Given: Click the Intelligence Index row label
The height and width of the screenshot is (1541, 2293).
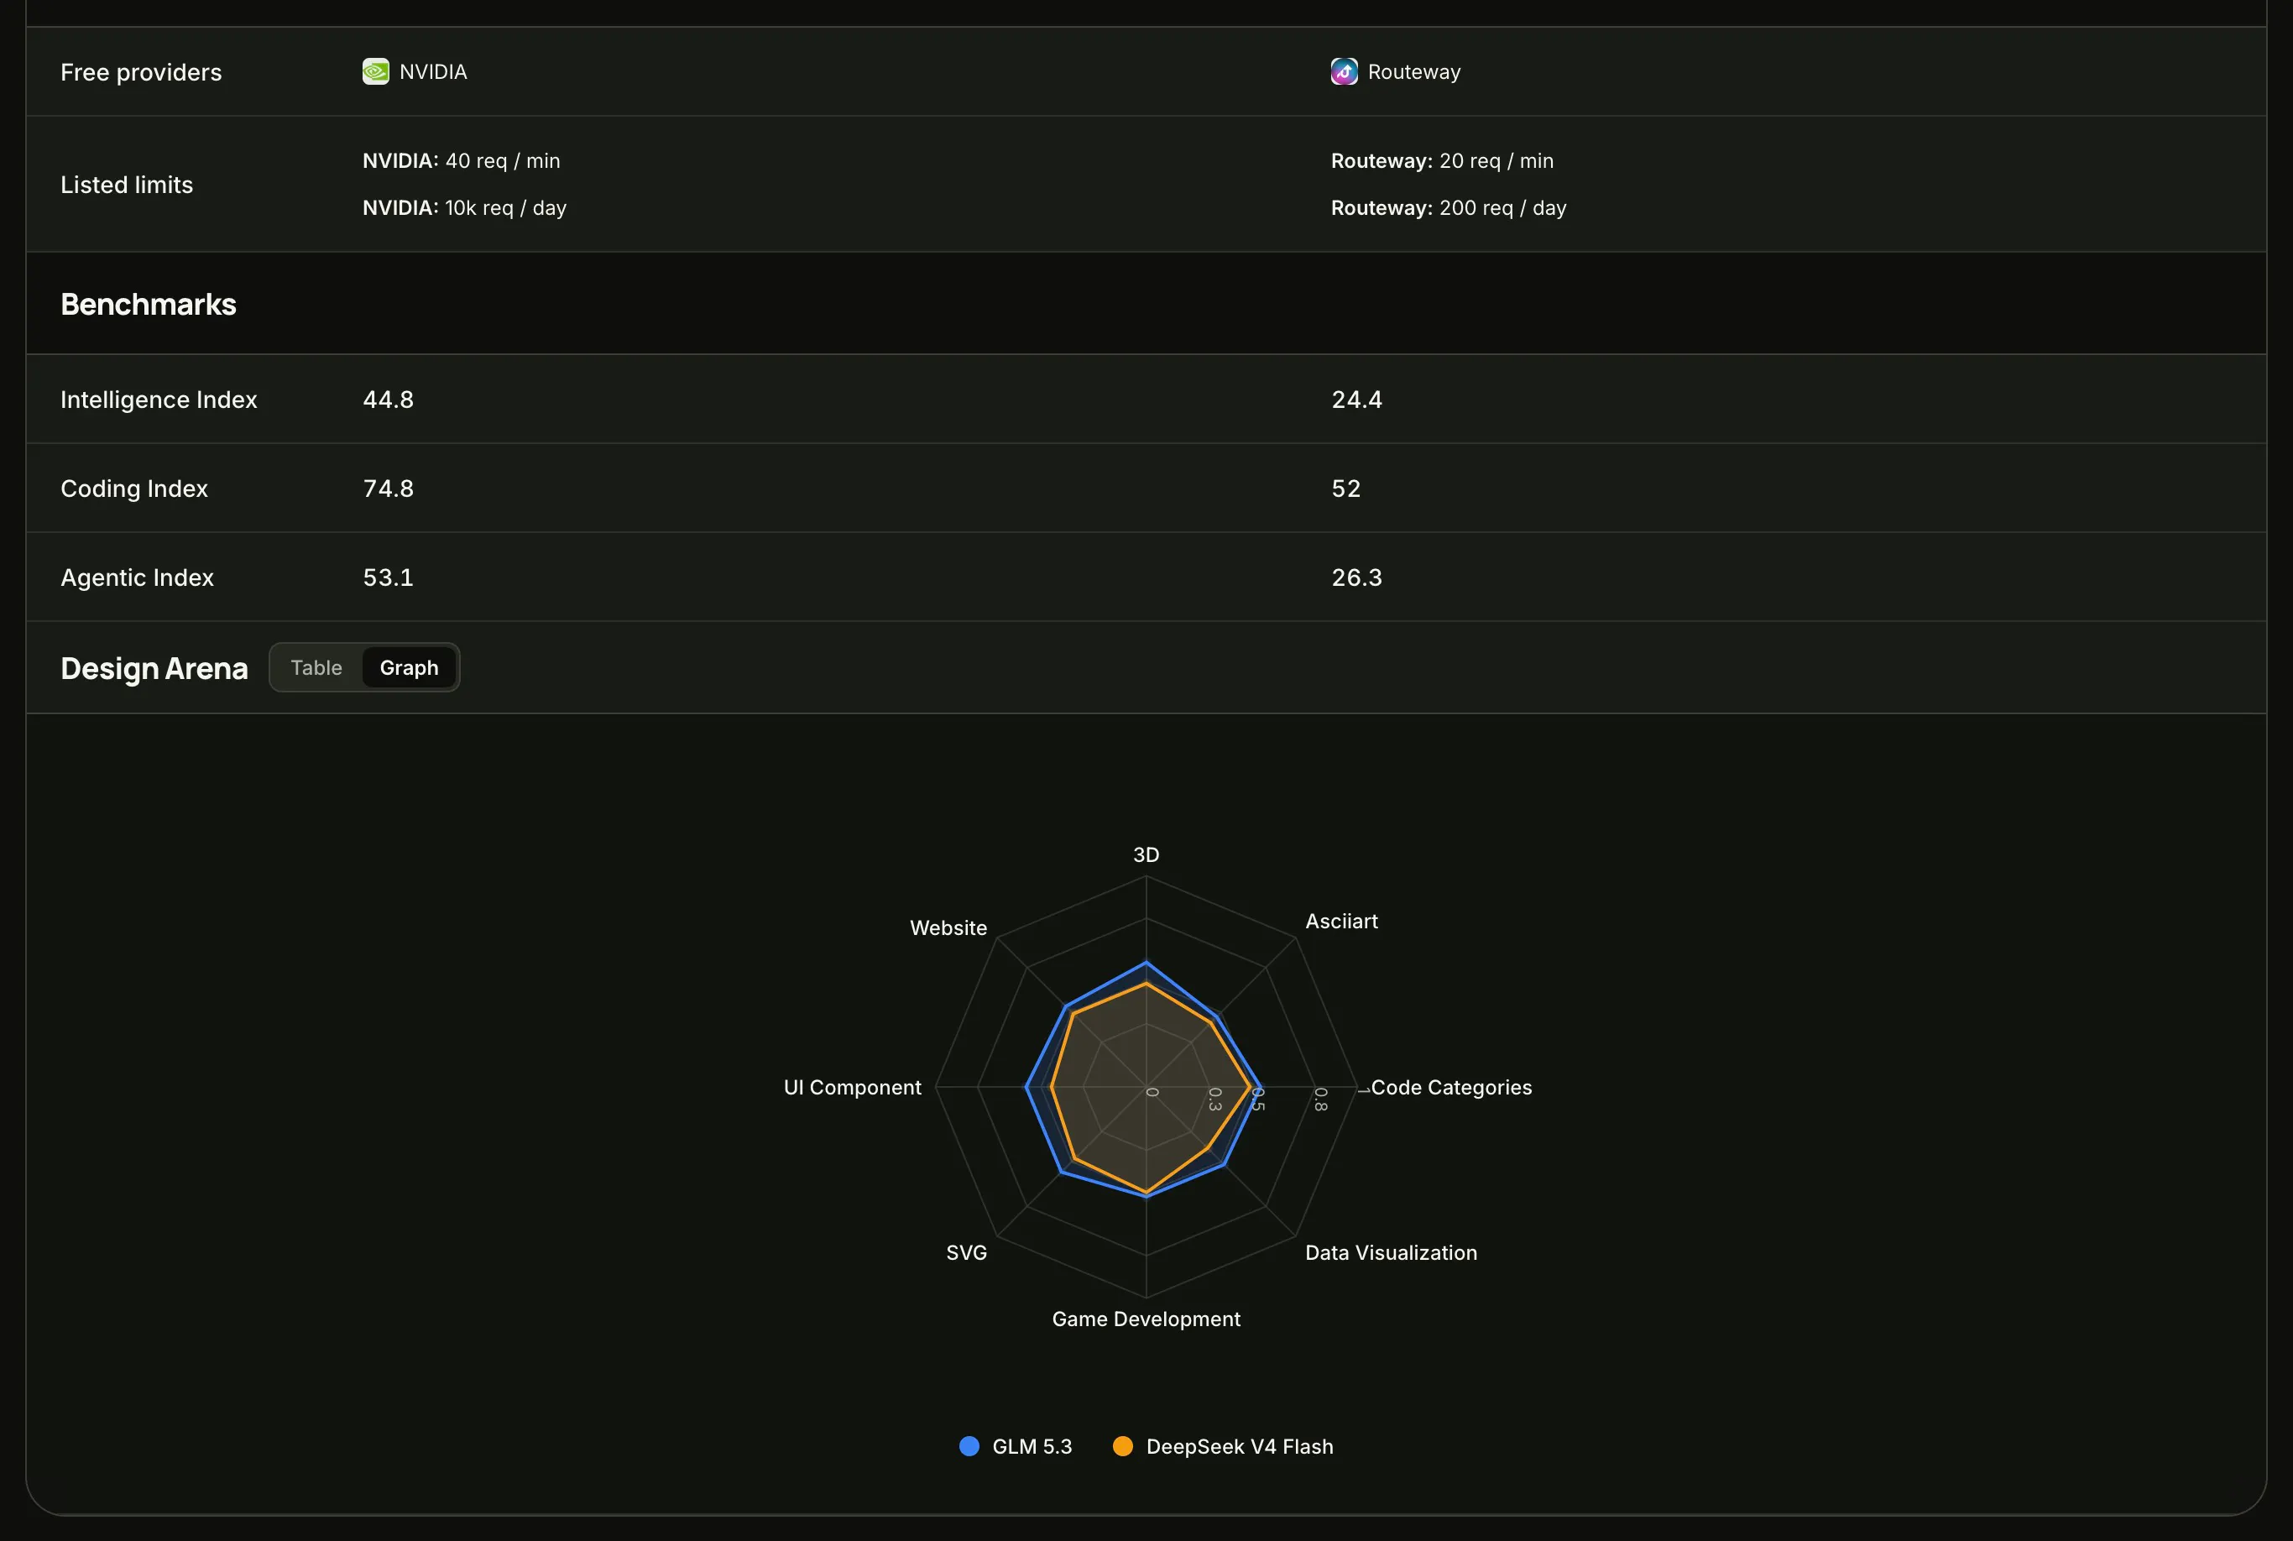Looking at the screenshot, I should (x=159, y=400).
